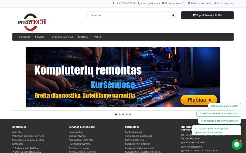Open the footer Kontaktai link
Viewport: 246px width, 153px height.
point(17,144)
